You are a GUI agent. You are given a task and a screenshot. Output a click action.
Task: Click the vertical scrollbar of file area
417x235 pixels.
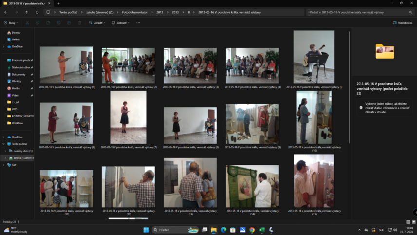pos(349,88)
